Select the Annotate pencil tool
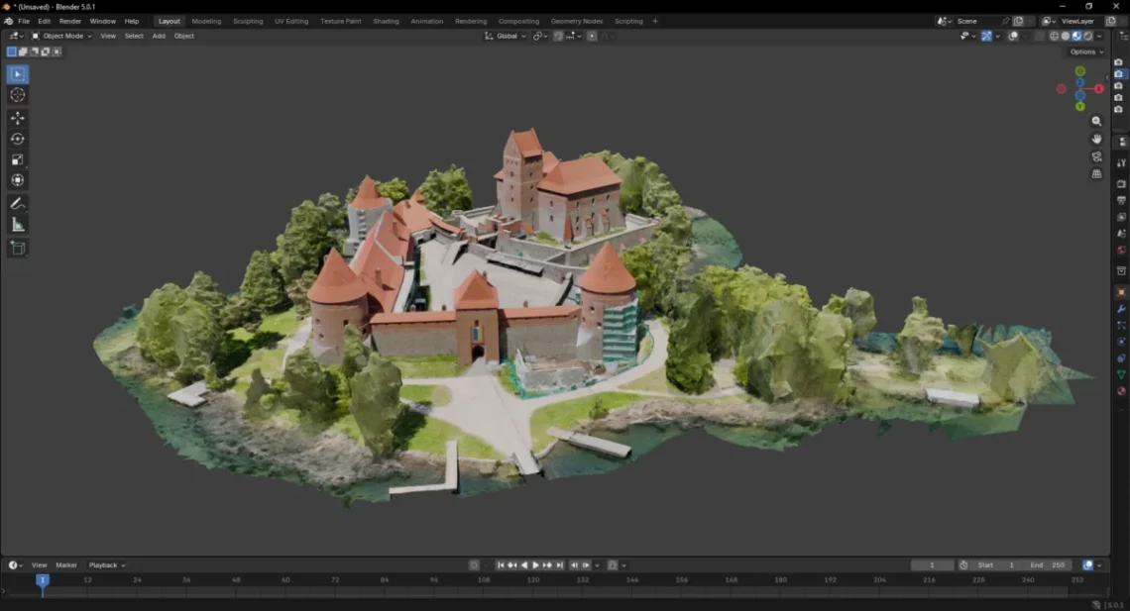The height and width of the screenshot is (611, 1130). tap(18, 203)
